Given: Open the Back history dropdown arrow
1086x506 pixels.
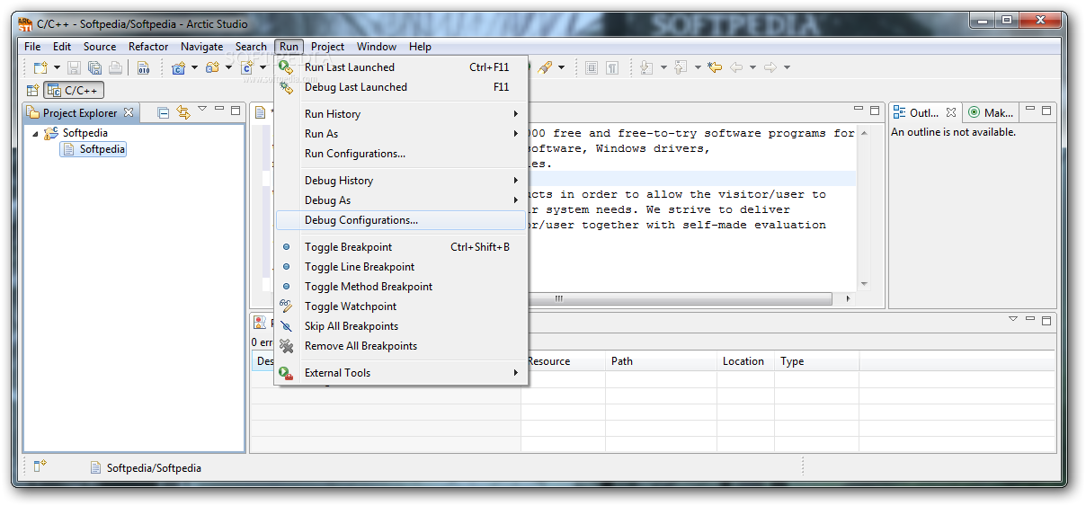Looking at the screenshot, I should pos(752,67).
